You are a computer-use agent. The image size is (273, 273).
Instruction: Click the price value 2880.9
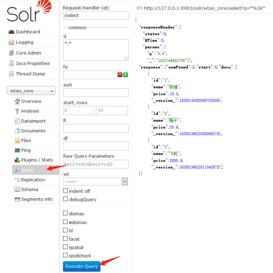[176, 160]
